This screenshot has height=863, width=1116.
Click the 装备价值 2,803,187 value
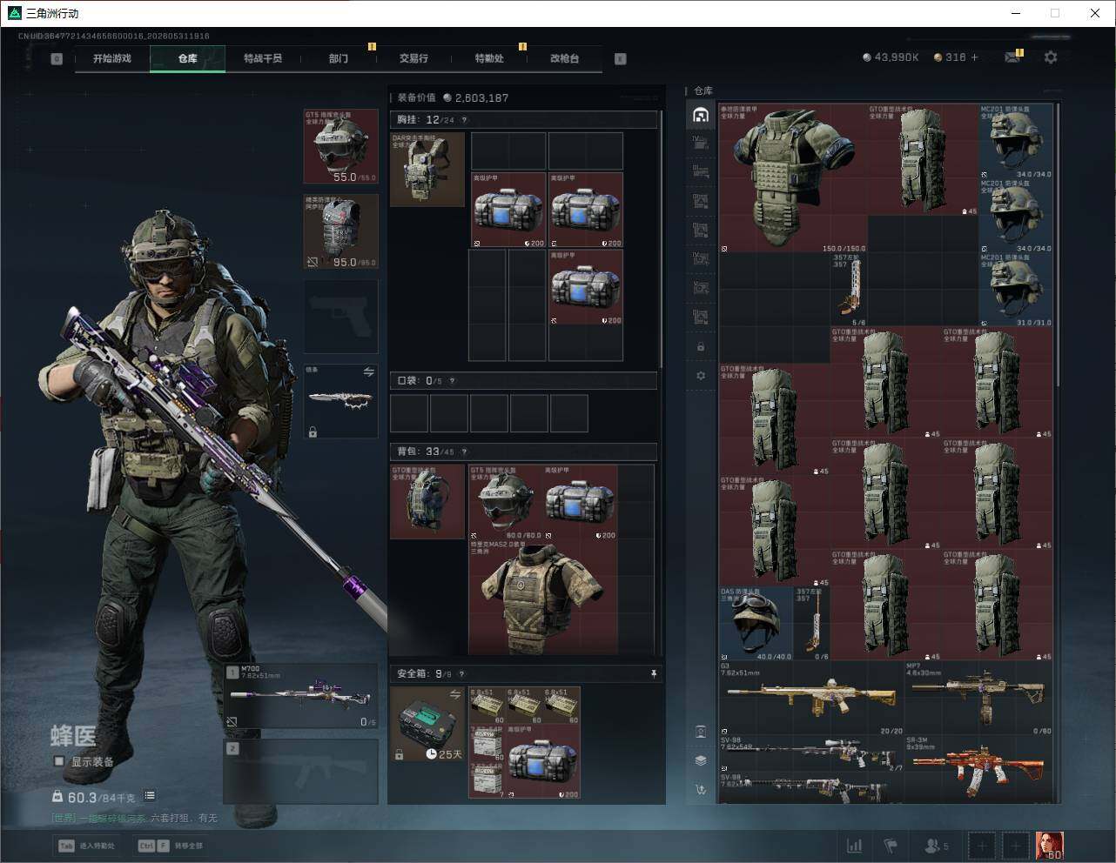coord(453,97)
